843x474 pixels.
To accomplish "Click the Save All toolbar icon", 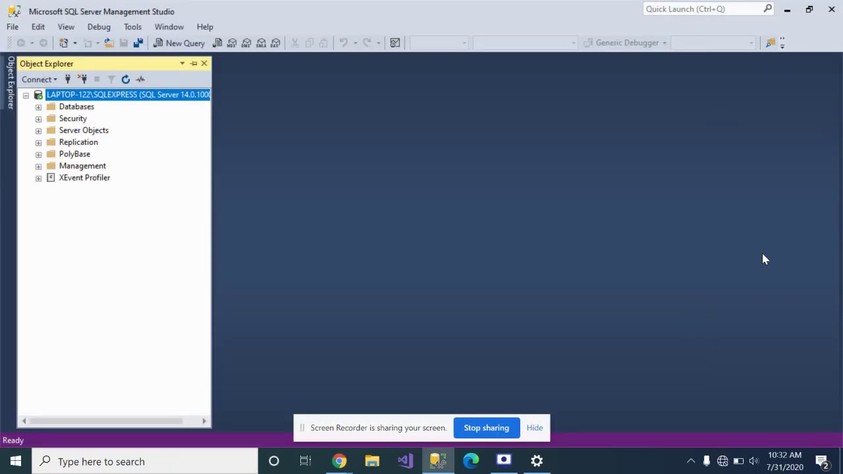I will 138,43.
